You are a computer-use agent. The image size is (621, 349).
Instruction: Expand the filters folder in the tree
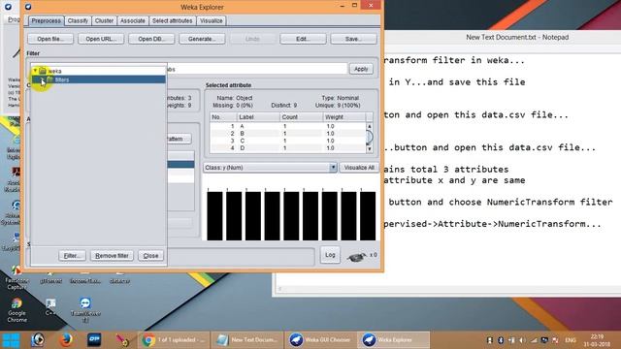(43, 79)
